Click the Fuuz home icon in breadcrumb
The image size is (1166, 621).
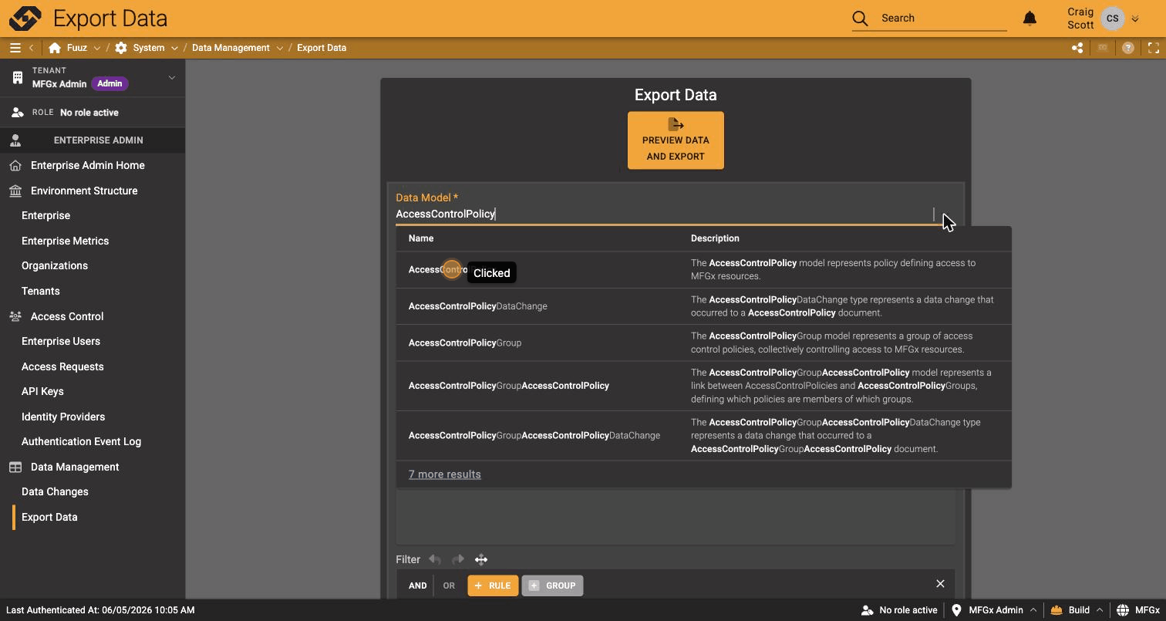tap(55, 48)
